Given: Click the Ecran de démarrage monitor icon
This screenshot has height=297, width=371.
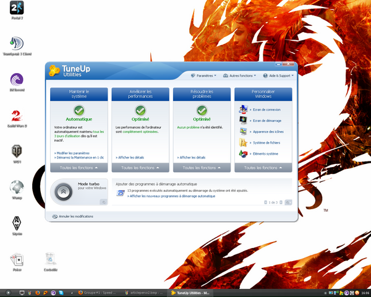Looking at the screenshot, I should [x=243, y=121].
